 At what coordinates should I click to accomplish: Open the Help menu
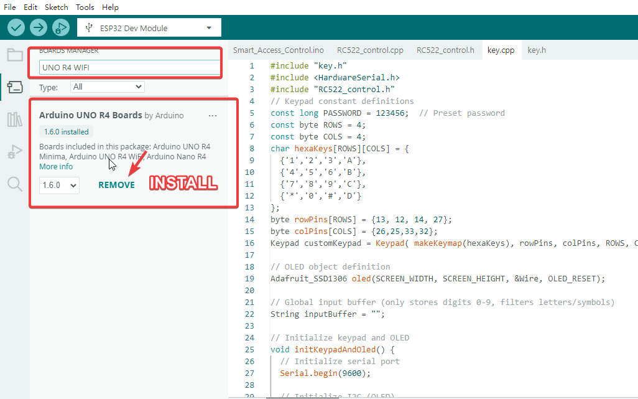tap(110, 7)
